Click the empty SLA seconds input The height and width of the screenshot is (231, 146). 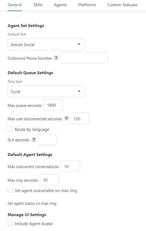47,140
